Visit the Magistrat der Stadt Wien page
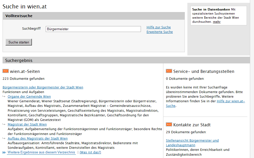The image size is (254, 158). pyautogui.click(x=27, y=125)
